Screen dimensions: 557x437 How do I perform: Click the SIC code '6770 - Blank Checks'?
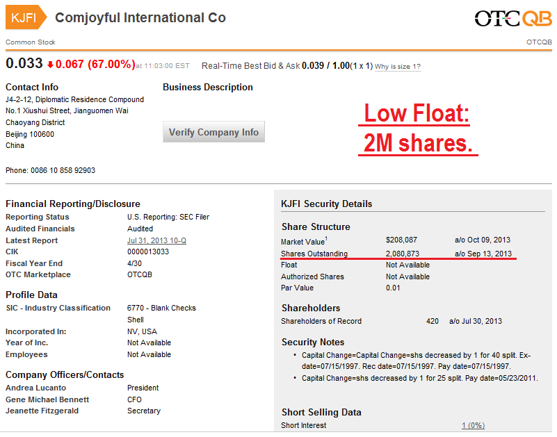coord(161,308)
